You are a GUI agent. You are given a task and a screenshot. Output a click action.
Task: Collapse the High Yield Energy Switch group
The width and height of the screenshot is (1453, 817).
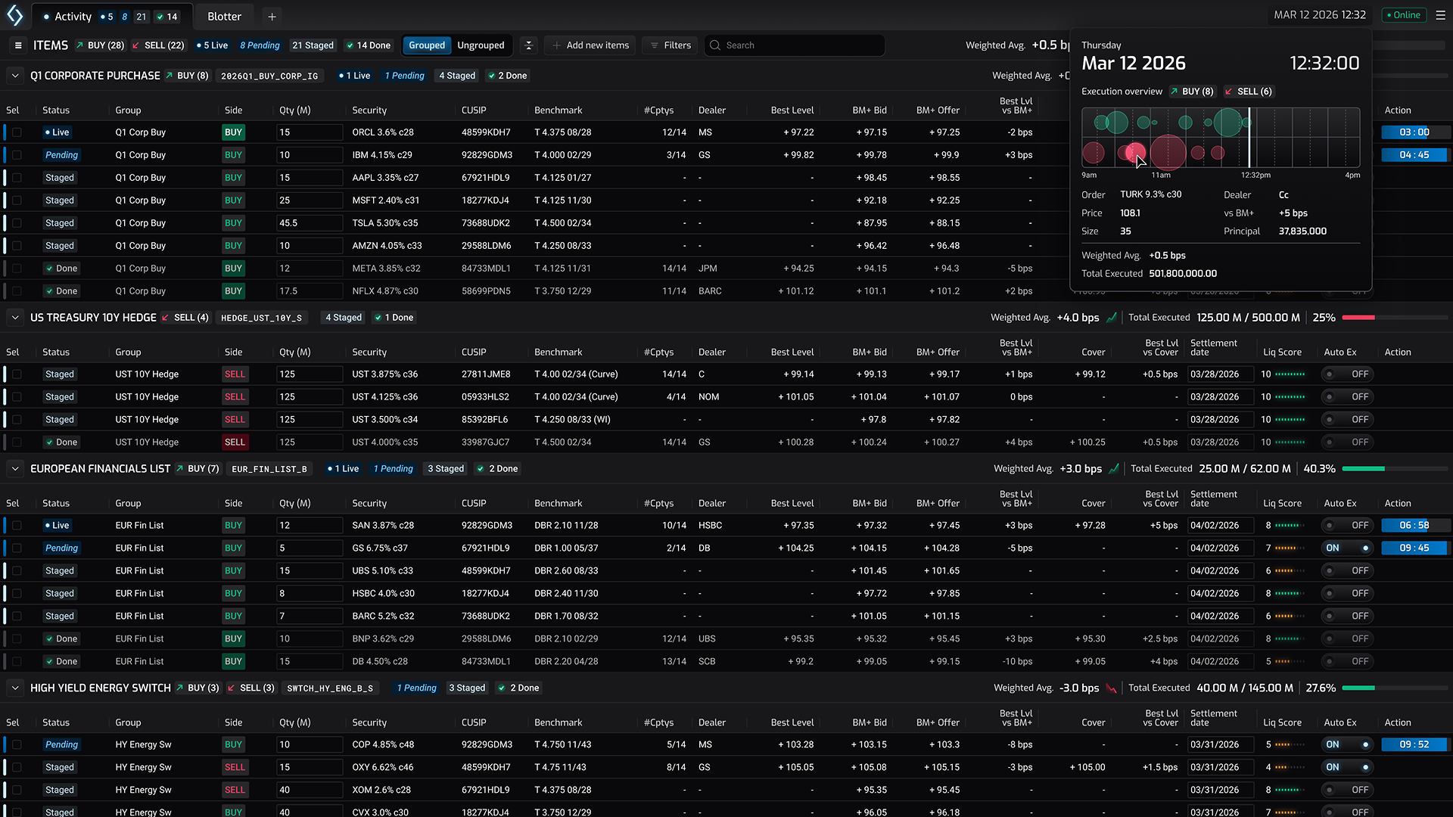[14, 688]
